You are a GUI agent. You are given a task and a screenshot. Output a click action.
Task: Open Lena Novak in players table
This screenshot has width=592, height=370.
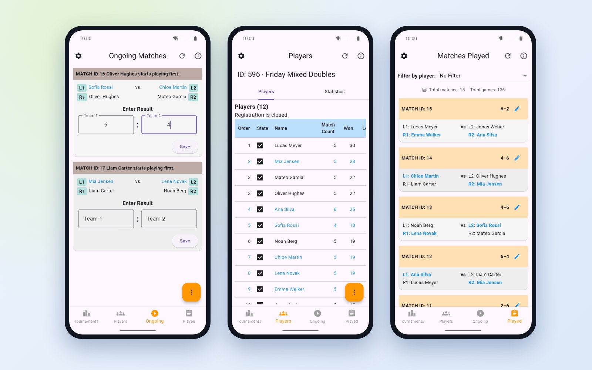(287, 273)
